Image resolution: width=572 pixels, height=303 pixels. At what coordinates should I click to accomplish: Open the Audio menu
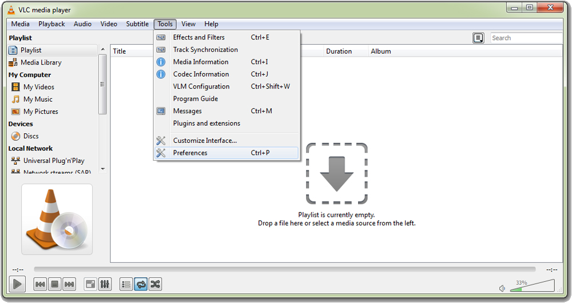tap(82, 24)
